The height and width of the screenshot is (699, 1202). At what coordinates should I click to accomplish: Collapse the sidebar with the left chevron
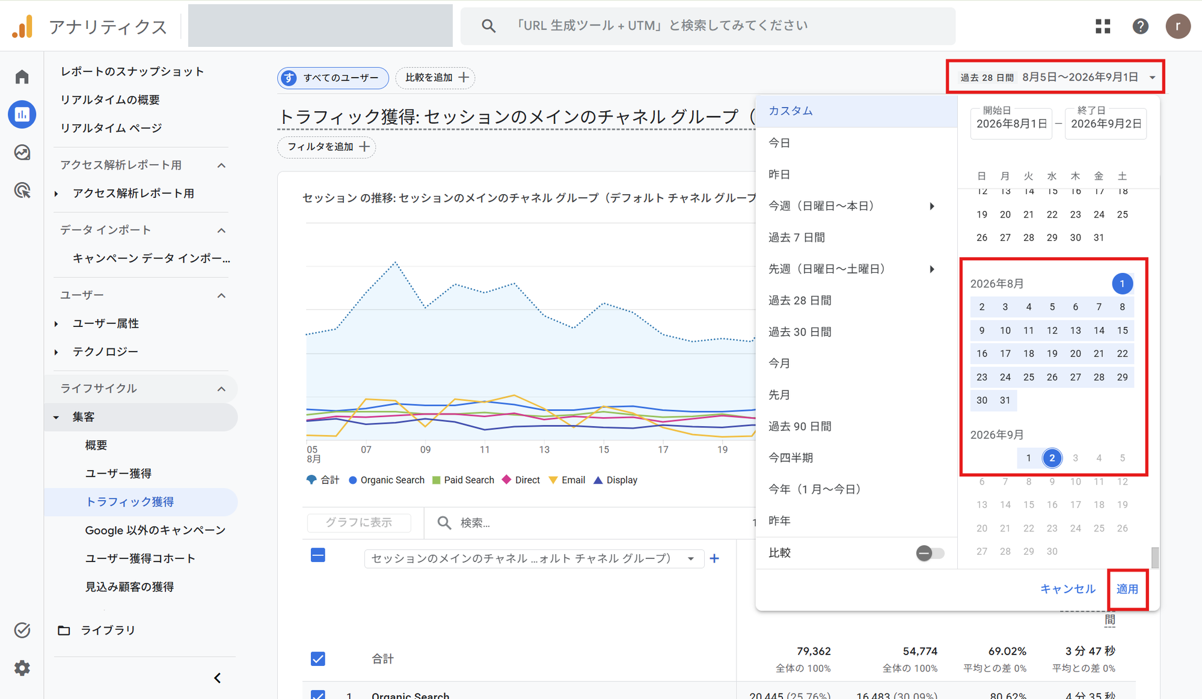point(218,678)
